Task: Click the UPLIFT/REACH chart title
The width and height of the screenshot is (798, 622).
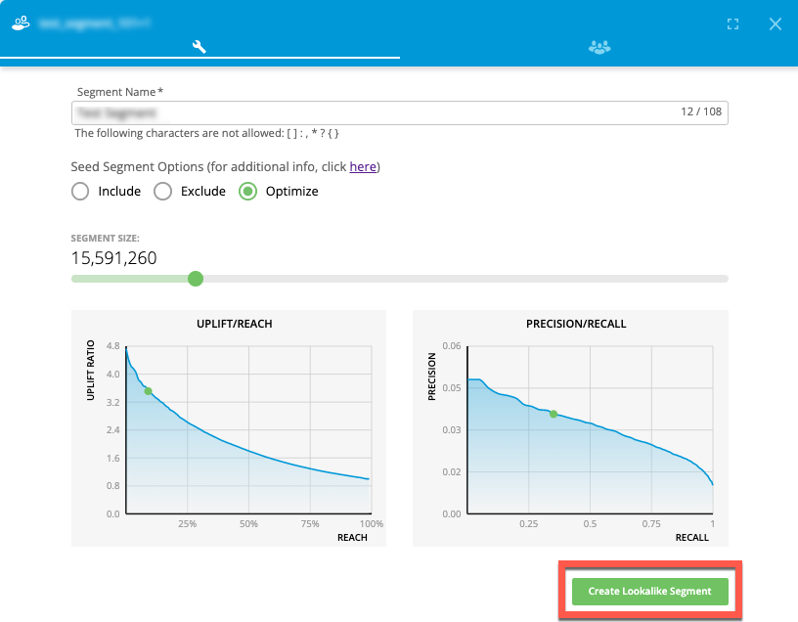Action: coord(235,324)
